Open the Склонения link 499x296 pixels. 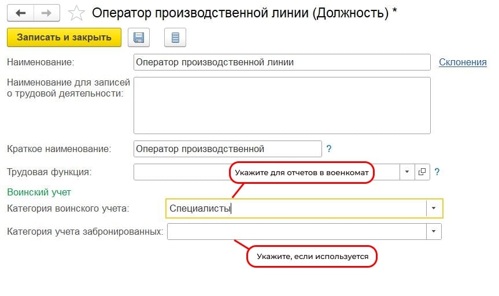pyautogui.click(x=463, y=62)
